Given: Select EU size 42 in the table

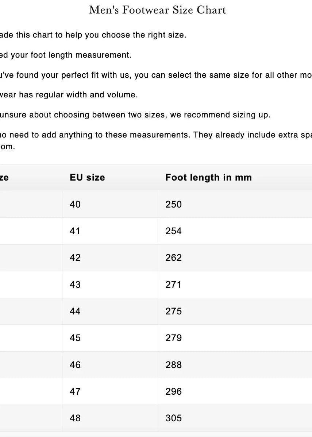Looking at the screenshot, I should 75,258.
